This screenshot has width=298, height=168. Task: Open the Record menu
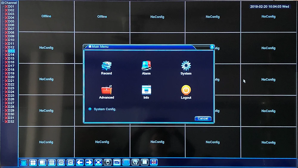106,68
